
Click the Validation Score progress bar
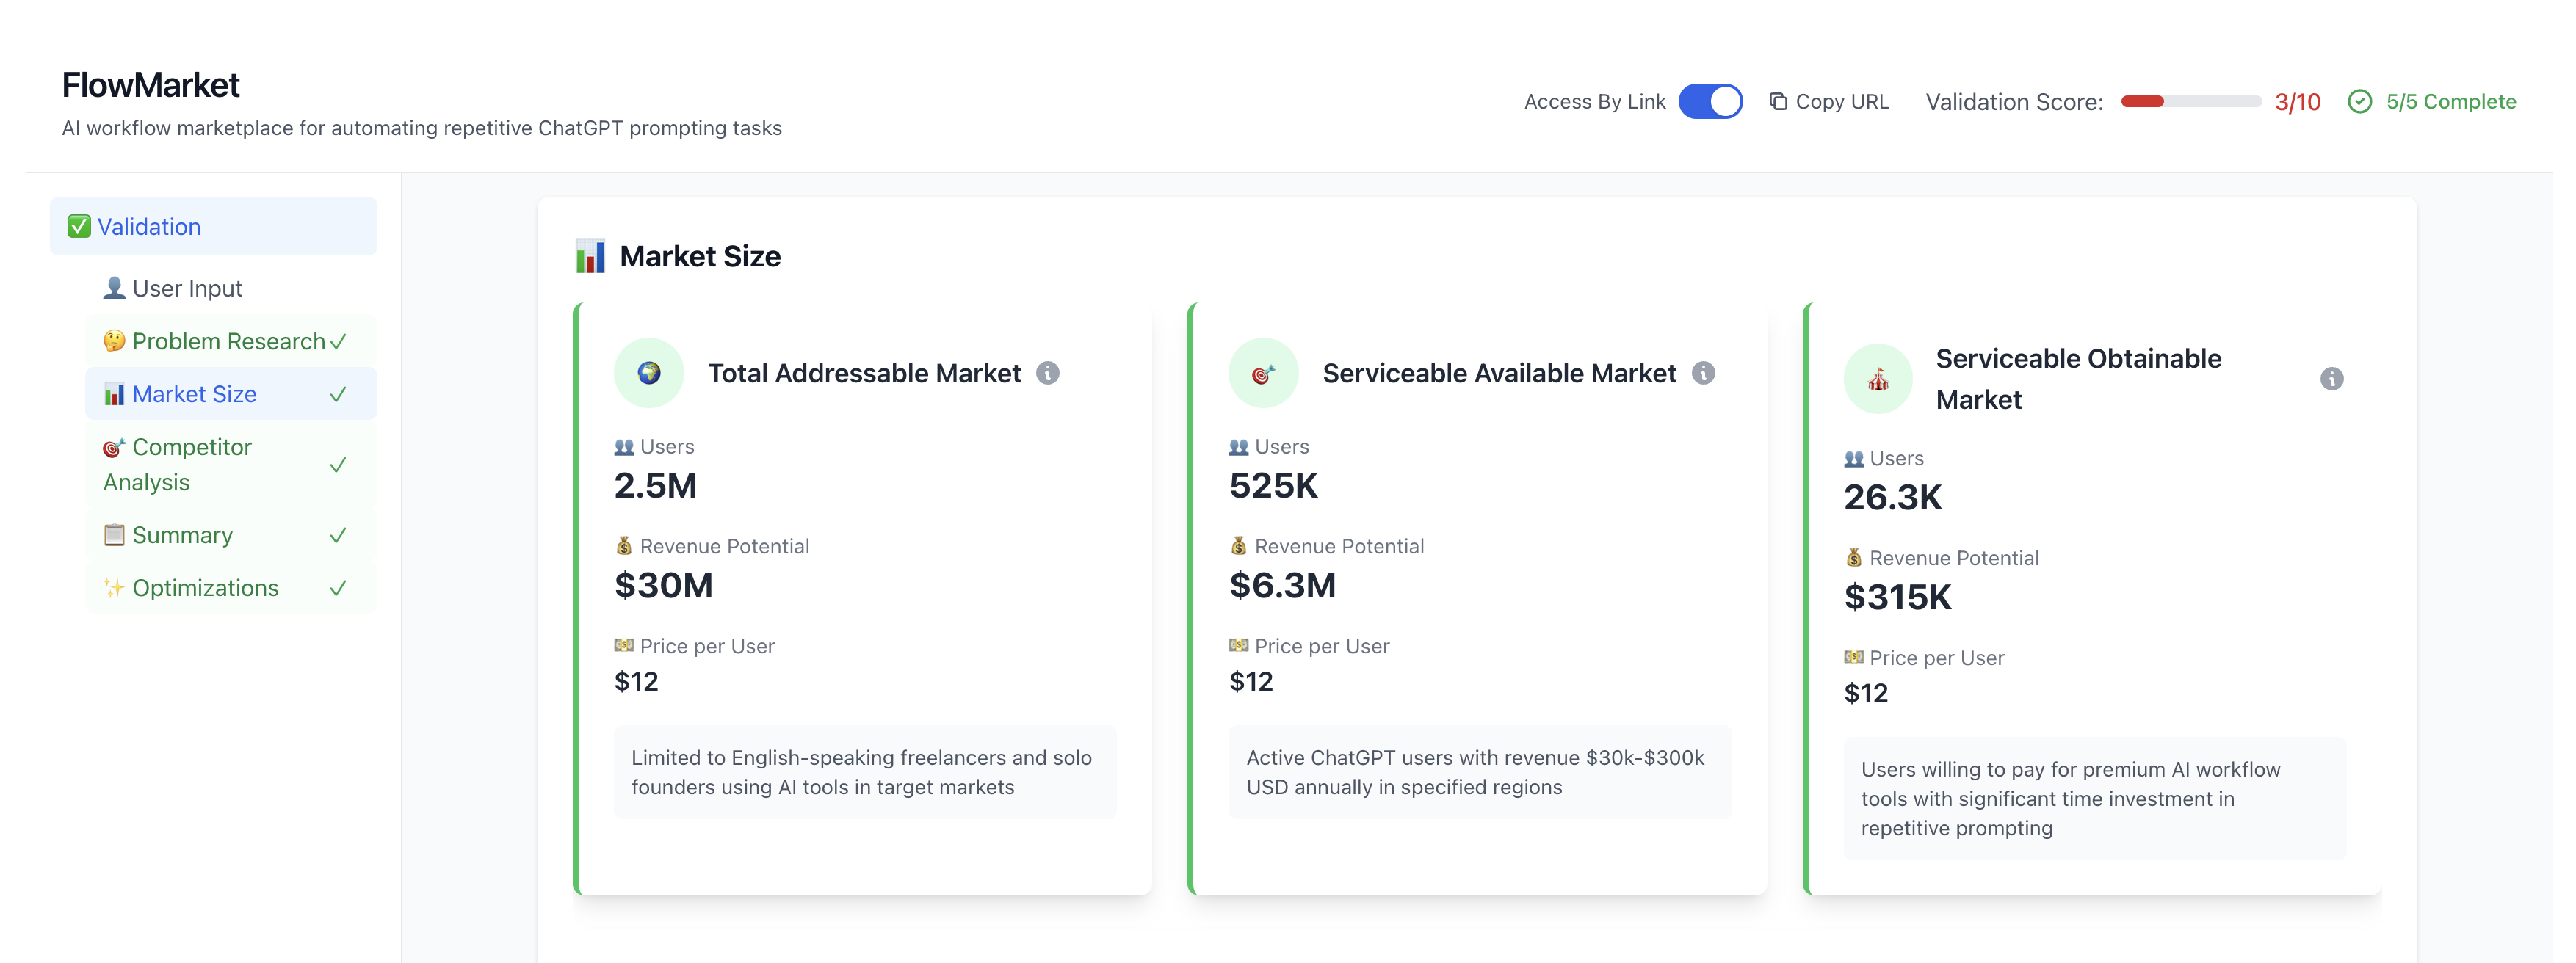[2190, 101]
